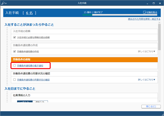Open the 労働条件通知書の作成 task link
This screenshot has width=164, height=116.
[28, 52]
